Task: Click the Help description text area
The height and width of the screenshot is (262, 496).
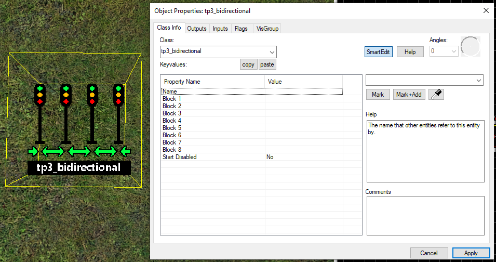Action: pos(425,151)
